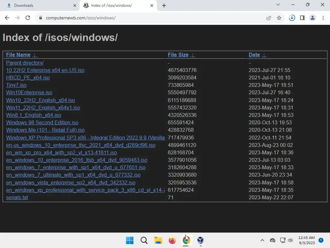Image resolution: width=330 pixels, height=248 pixels.
Task: Select file size 4675403776
Action: click(x=182, y=70)
